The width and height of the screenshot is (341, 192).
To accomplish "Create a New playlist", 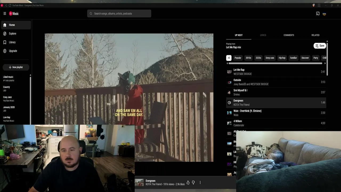I will tap(16, 67).
